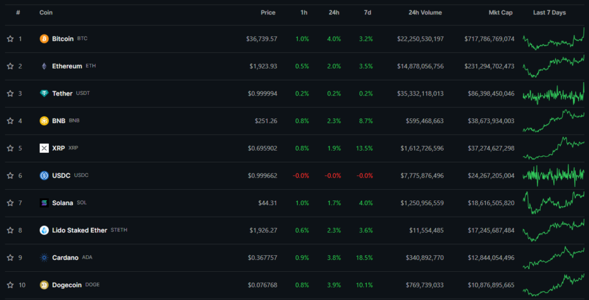The image size is (589, 300).
Task: Favorite Bitcoin with the star toggle
Action: (10, 39)
